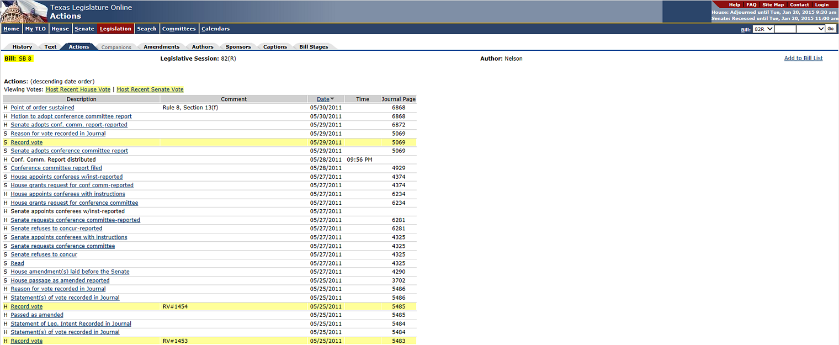This screenshot has width=839, height=345.
Task: Open the Site Map link
Action: [773, 4]
